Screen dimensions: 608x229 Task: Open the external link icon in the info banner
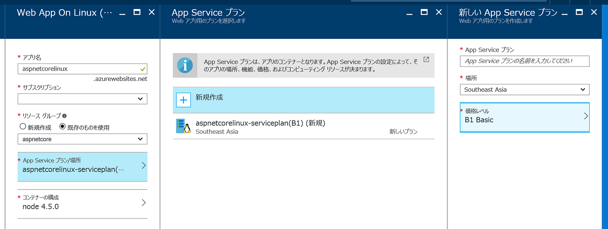426,60
